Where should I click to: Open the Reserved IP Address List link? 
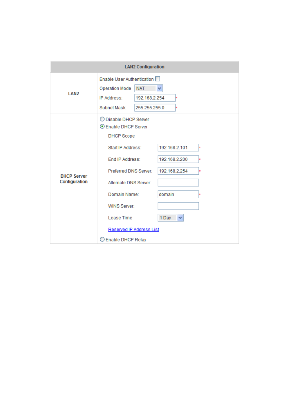pyautogui.click(x=134, y=230)
